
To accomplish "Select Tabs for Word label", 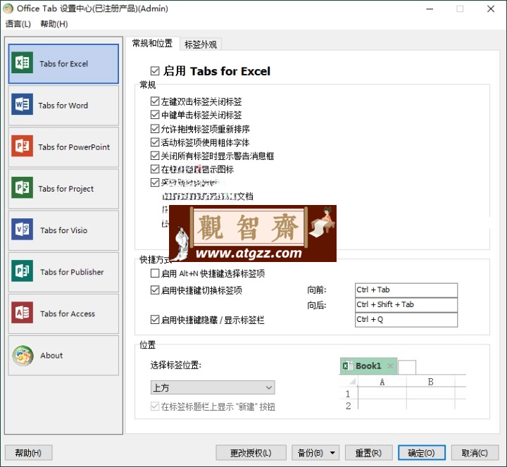I will tap(63, 106).
